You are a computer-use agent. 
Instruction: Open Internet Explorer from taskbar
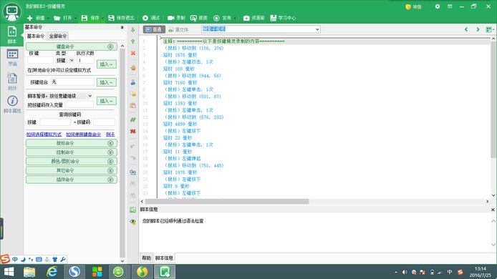point(52,272)
